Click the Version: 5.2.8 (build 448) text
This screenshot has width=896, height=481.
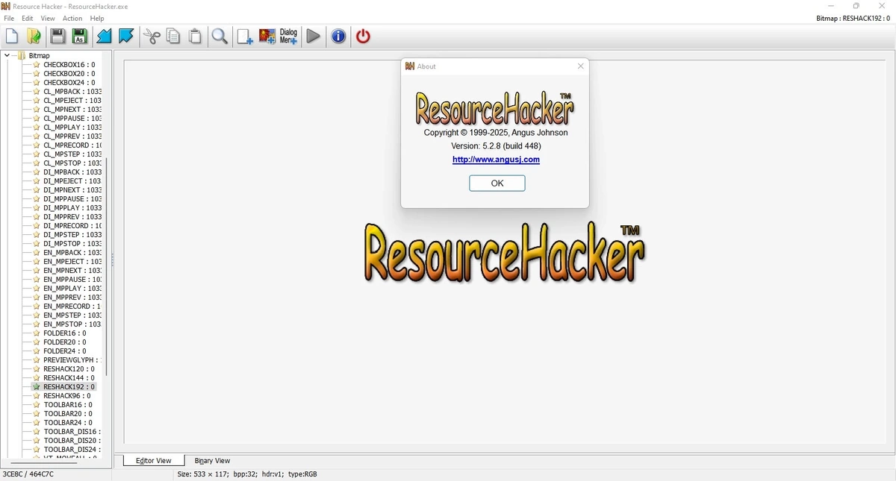point(496,146)
